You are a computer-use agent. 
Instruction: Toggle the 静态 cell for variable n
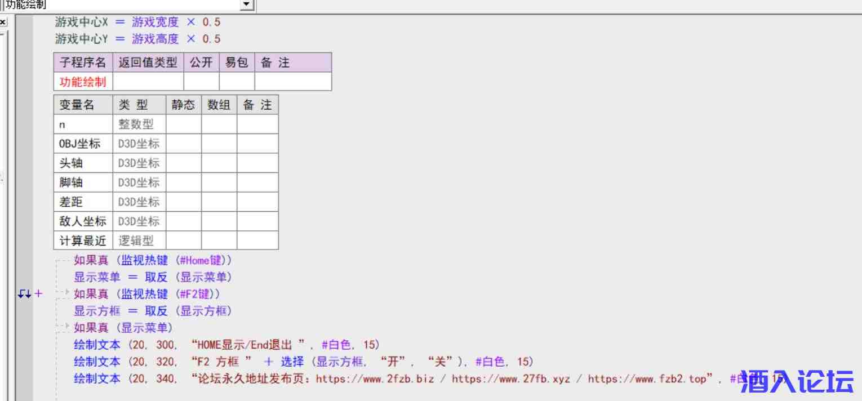click(184, 124)
